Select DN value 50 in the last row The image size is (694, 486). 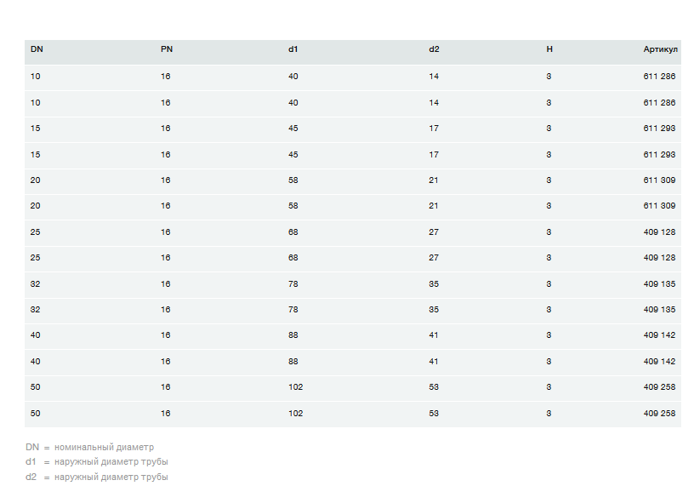36,414
